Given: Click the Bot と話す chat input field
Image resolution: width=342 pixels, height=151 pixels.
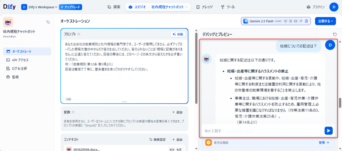Looking at the screenshot, I should (x=261, y=131).
